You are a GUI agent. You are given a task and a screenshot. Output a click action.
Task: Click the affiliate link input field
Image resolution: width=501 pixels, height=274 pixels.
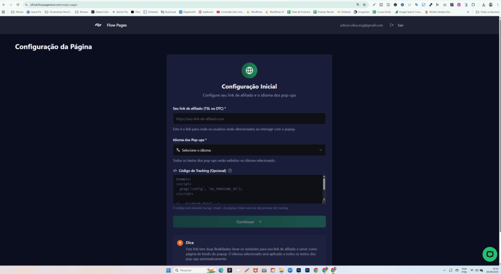pos(249,119)
